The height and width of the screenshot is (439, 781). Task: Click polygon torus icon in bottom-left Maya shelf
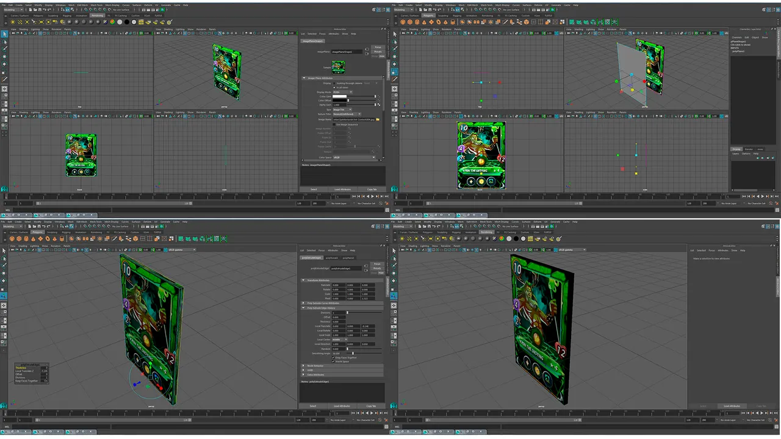coord(48,239)
